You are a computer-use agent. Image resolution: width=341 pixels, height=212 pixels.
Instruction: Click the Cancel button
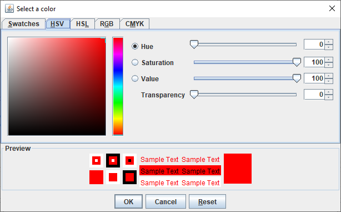tap(166, 201)
